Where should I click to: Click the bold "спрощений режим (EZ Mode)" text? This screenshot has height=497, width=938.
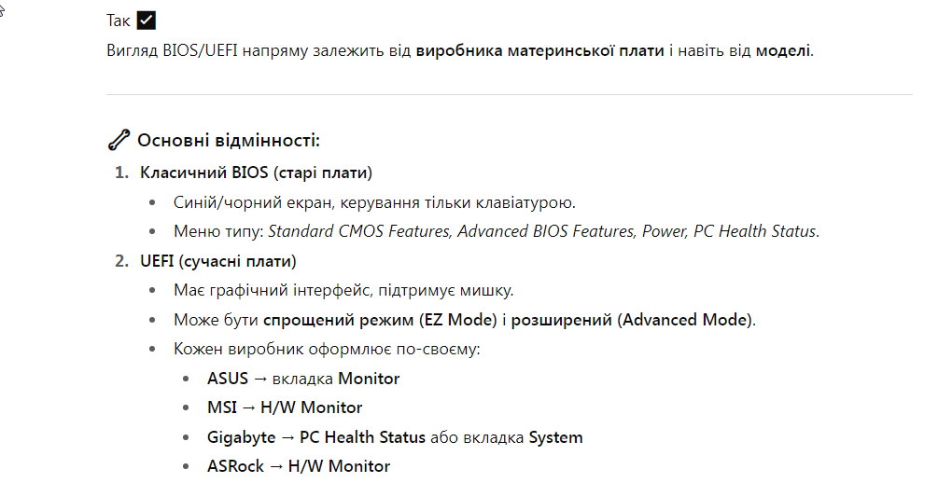coord(380,320)
